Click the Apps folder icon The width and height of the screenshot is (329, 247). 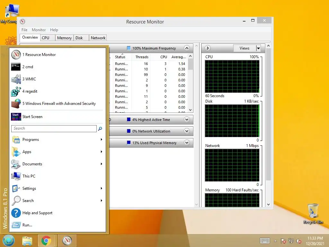16,152
